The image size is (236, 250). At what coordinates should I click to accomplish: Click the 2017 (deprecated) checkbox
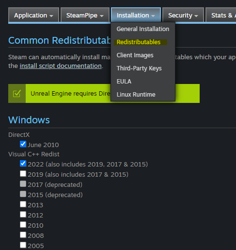(23, 184)
